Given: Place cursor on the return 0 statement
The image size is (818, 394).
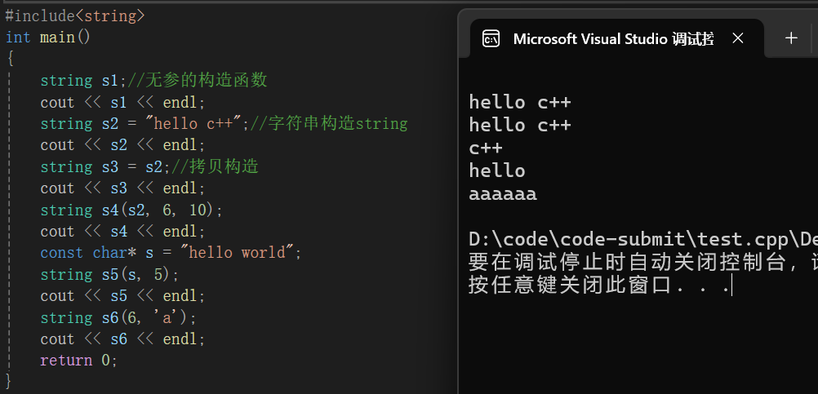Looking at the screenshot, I should (78, 361).
